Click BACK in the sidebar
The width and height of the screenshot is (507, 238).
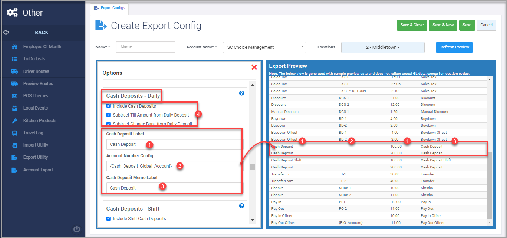[42, 33]
